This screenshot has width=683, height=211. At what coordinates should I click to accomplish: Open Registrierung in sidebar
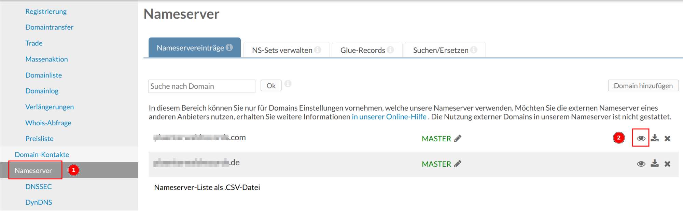click(x=46, y=12)
